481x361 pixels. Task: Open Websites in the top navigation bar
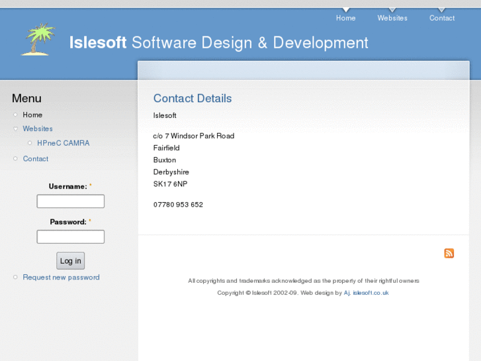tap(392, 18)
